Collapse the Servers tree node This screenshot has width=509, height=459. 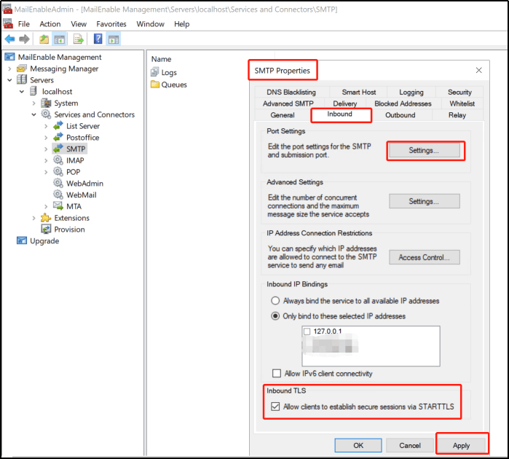pyautogui.click(x=9, y=80)
